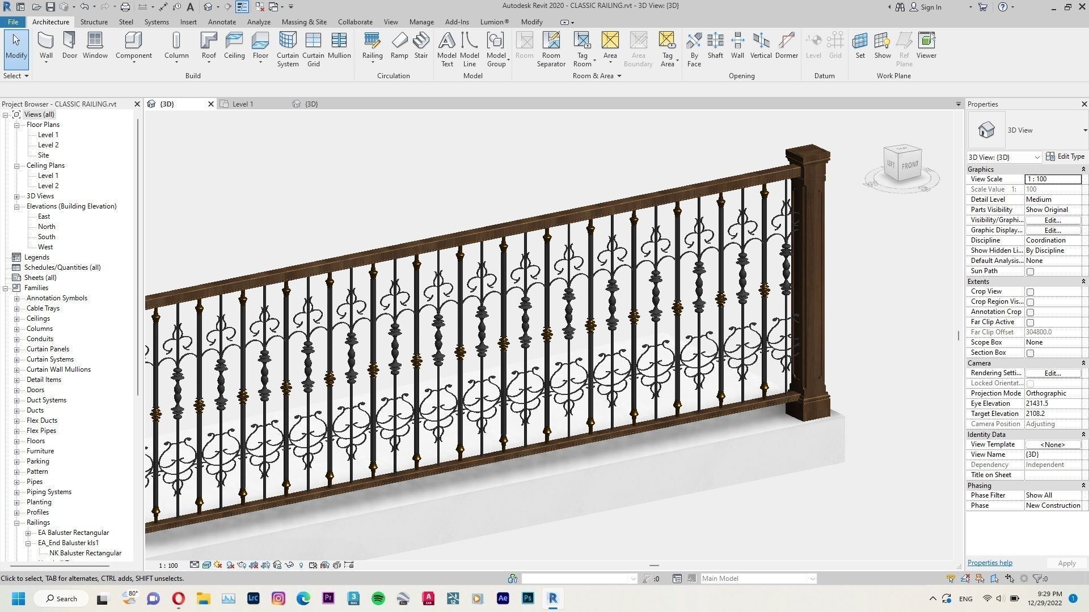Click the Edit Type button
This screenshot has width=1089, height=612.
pos(1065,156)
